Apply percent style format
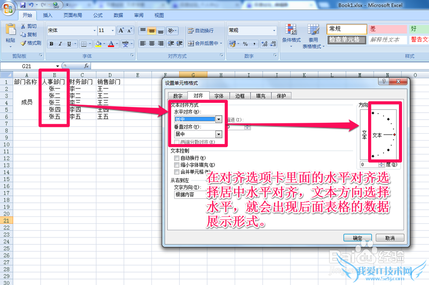This screenshot has height=285, width=429. 245,44
